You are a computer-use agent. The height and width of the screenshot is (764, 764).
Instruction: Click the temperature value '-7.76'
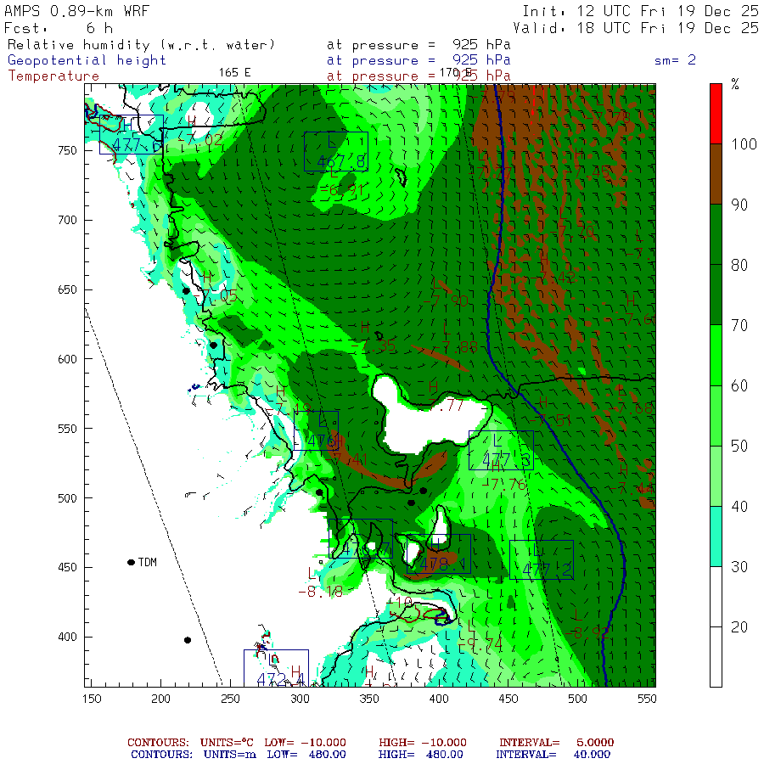pyautogui.click(x=504, y=485)
